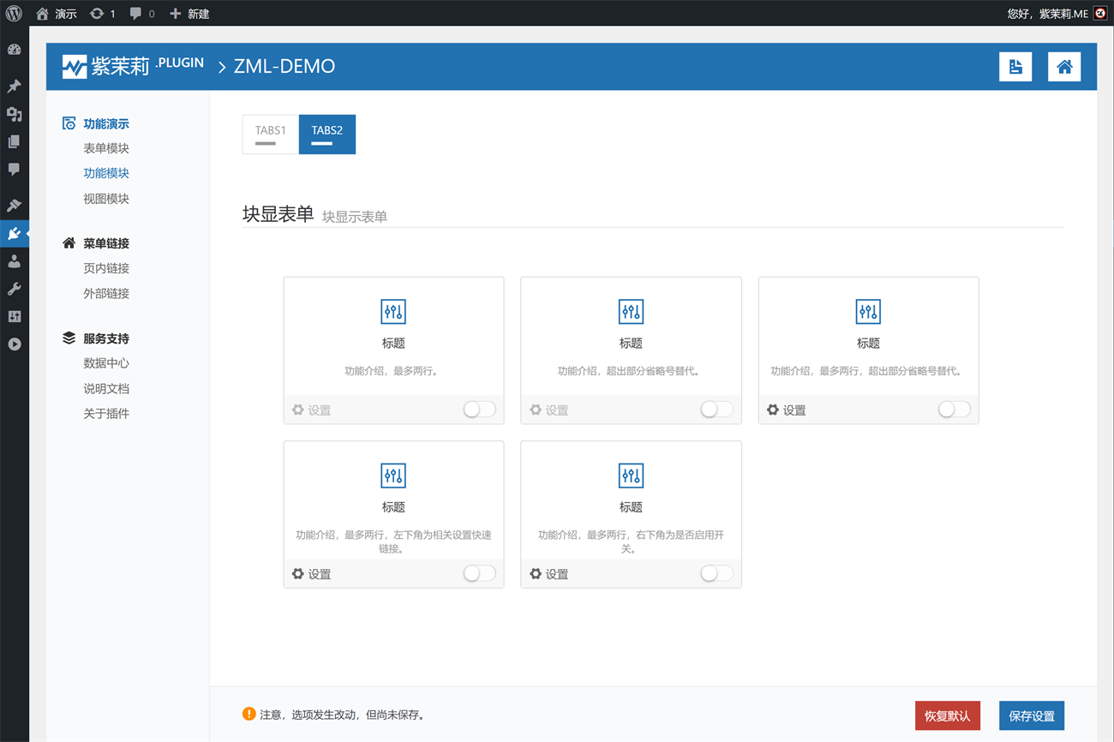The width and height of the screenshot is (1114, 742).
Task: Click 设置 link on 右下角为是否启用开关 card
Action: click(x=548, y=574)
